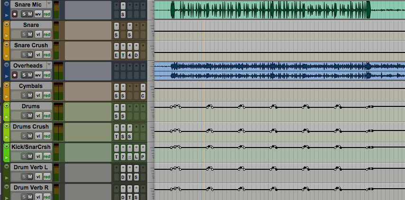Open the Snare Mic track name dropdown arrow
This screenshot has width=405, height=200.
pos(48,4)
